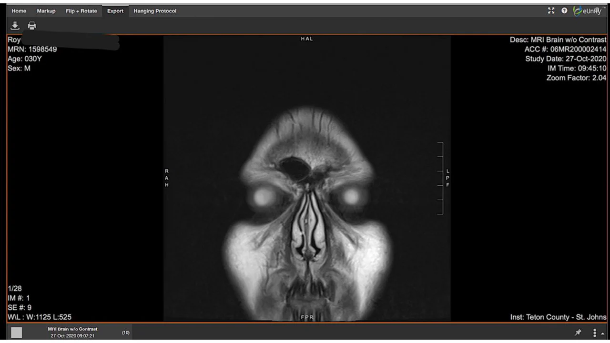This screenshot has height=343, width=610.
Task: Click the Zoom Factor: 2.04 text
Action: [x=577, y=78]
